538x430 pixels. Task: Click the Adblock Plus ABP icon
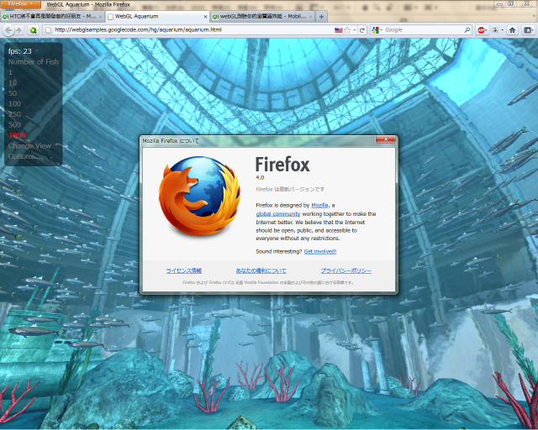[482, 30]
